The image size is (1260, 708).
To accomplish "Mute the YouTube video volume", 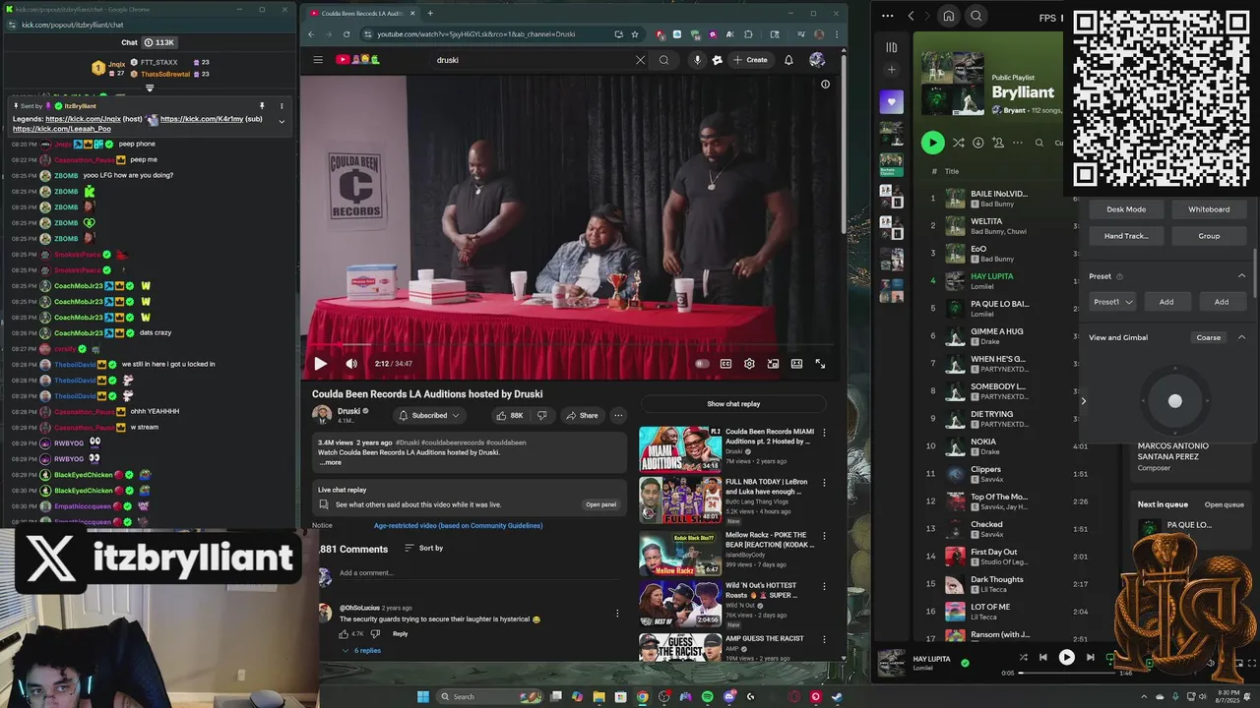I will pos(351,364).
